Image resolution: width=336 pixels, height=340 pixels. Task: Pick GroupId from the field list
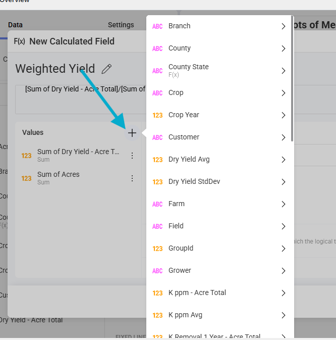pyautogui.click(x=181, y=248)
